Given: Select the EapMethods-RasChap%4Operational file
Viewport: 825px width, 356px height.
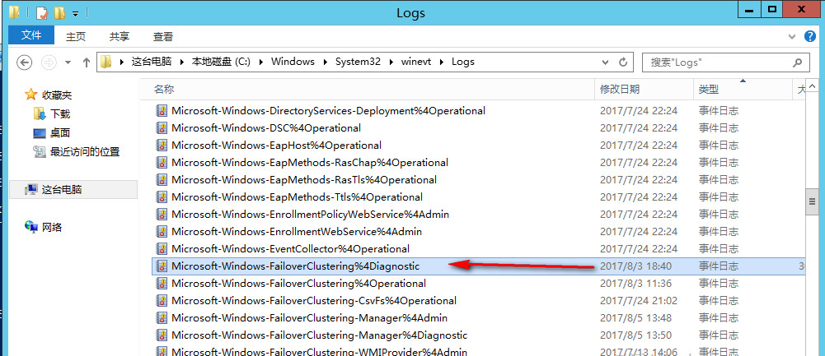Looking at the screenshot, I should [310, 162].
